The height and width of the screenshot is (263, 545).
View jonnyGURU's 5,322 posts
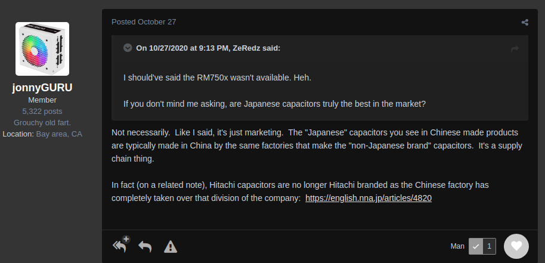click(x=42, y=112)
